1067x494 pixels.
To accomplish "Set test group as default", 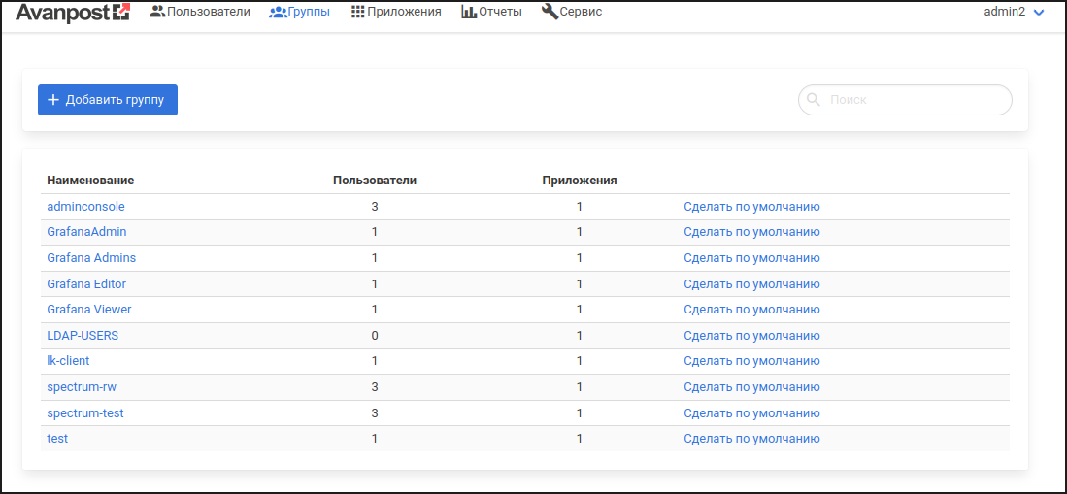I will coord(751,439).
